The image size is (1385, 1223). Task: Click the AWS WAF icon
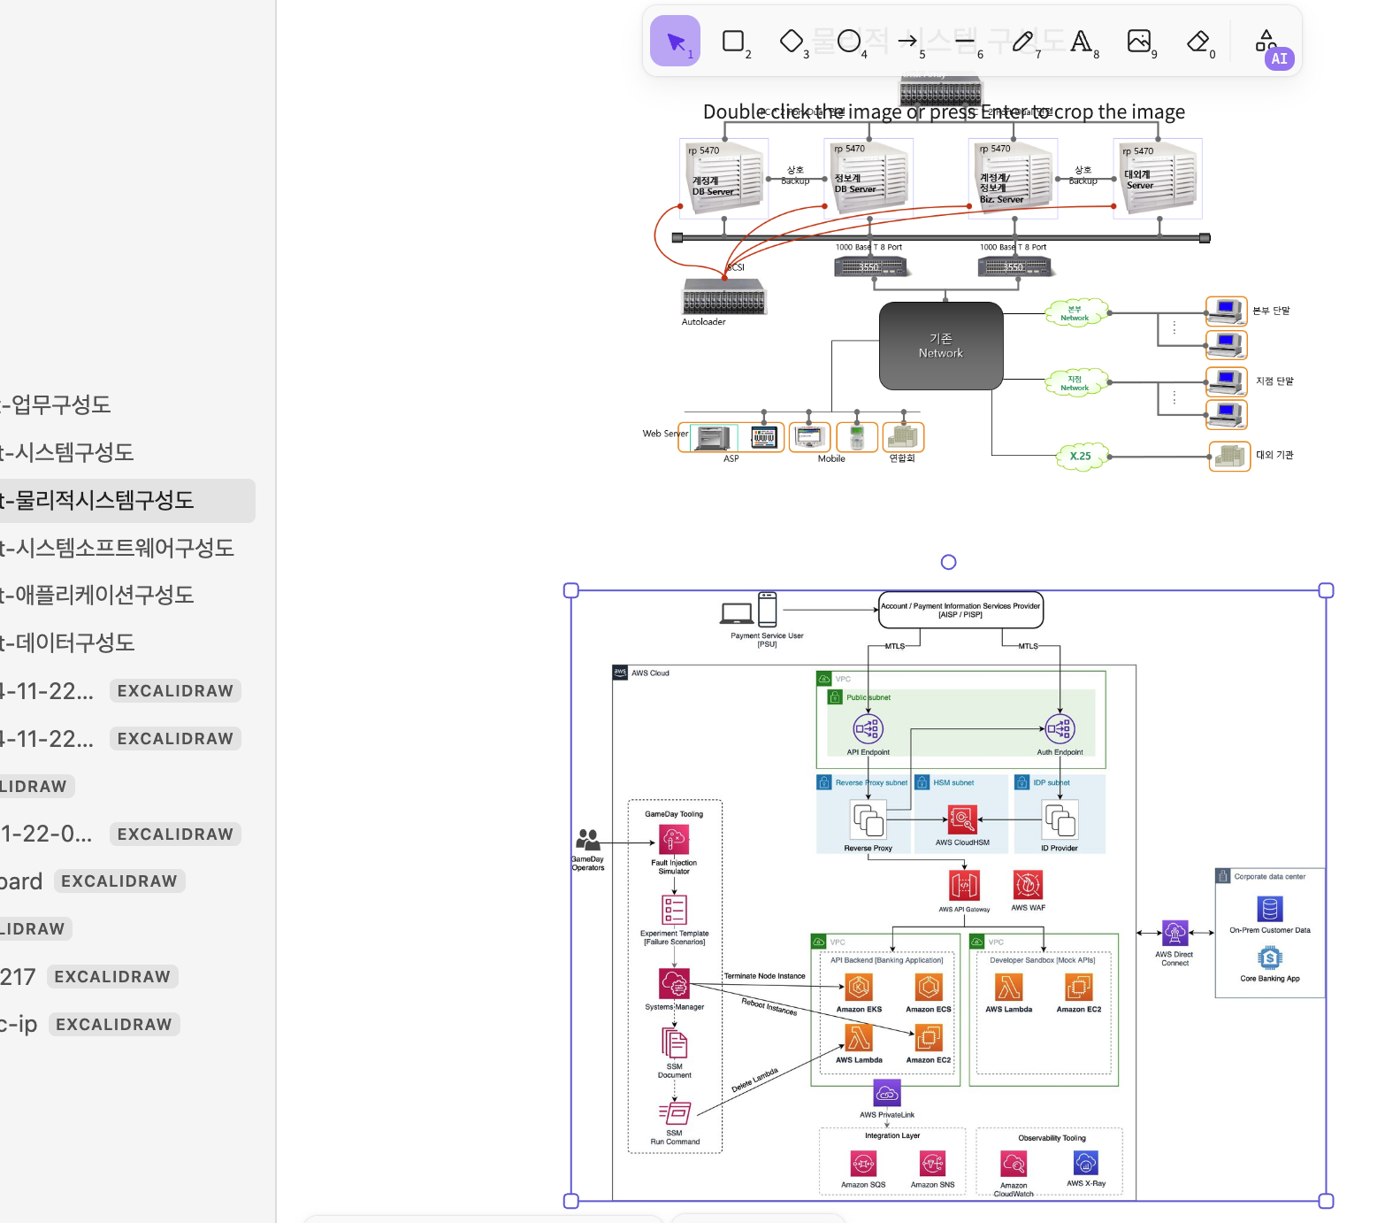coord(1028,884)
